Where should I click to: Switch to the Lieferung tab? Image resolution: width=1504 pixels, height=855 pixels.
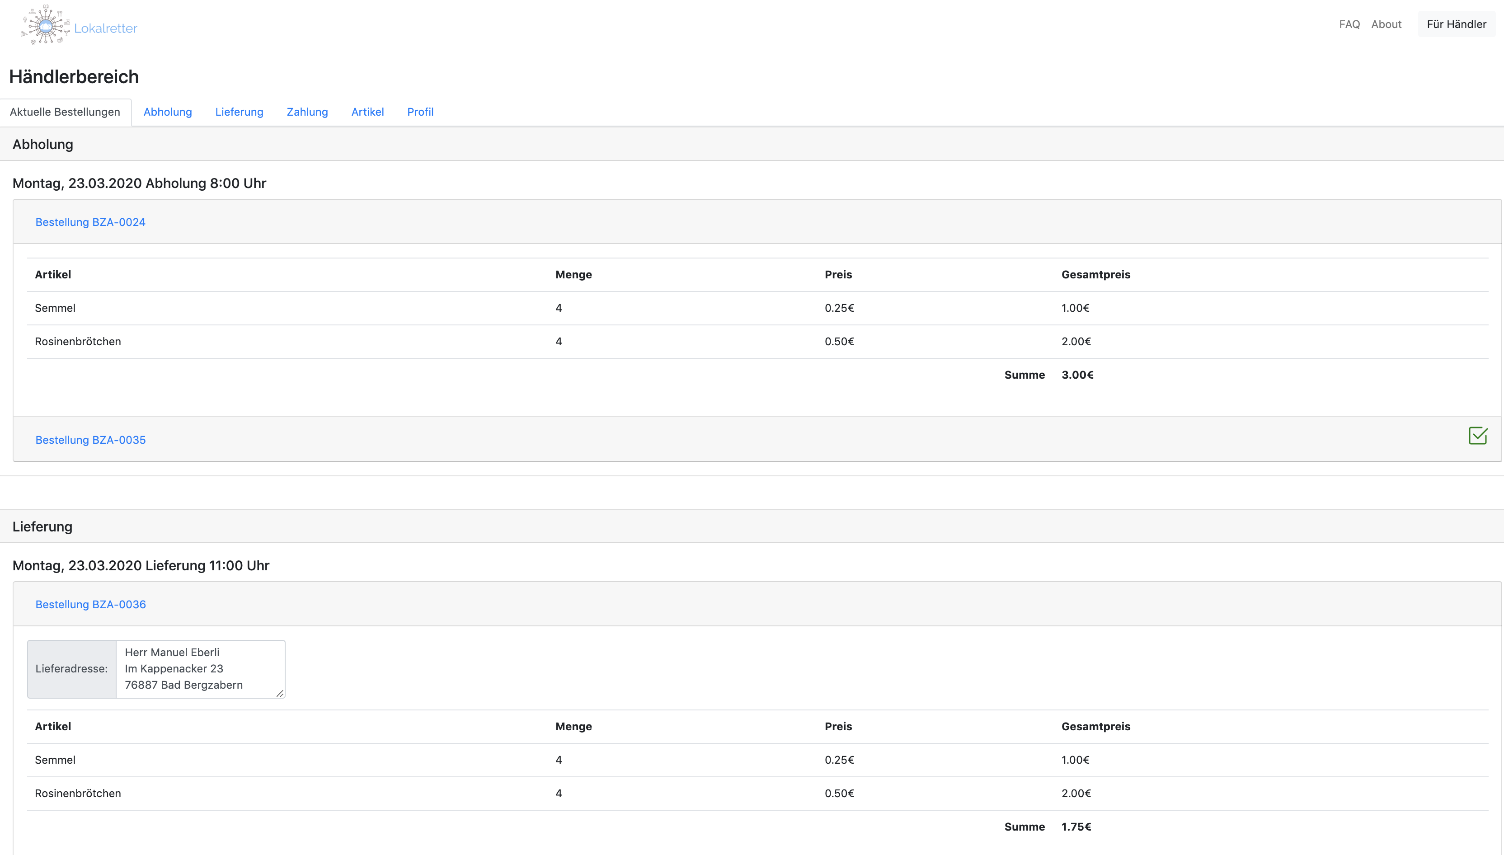(239, 112)
